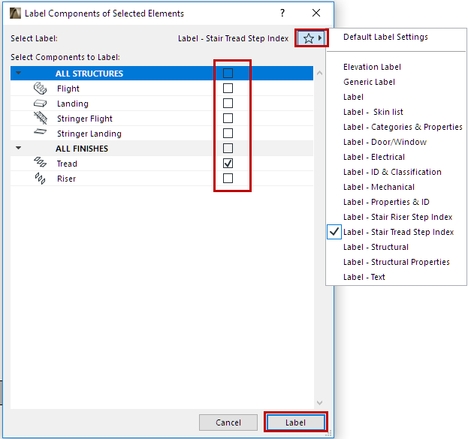Click the Riser finish icon
The image size is (468, 439).
[40, 179]
